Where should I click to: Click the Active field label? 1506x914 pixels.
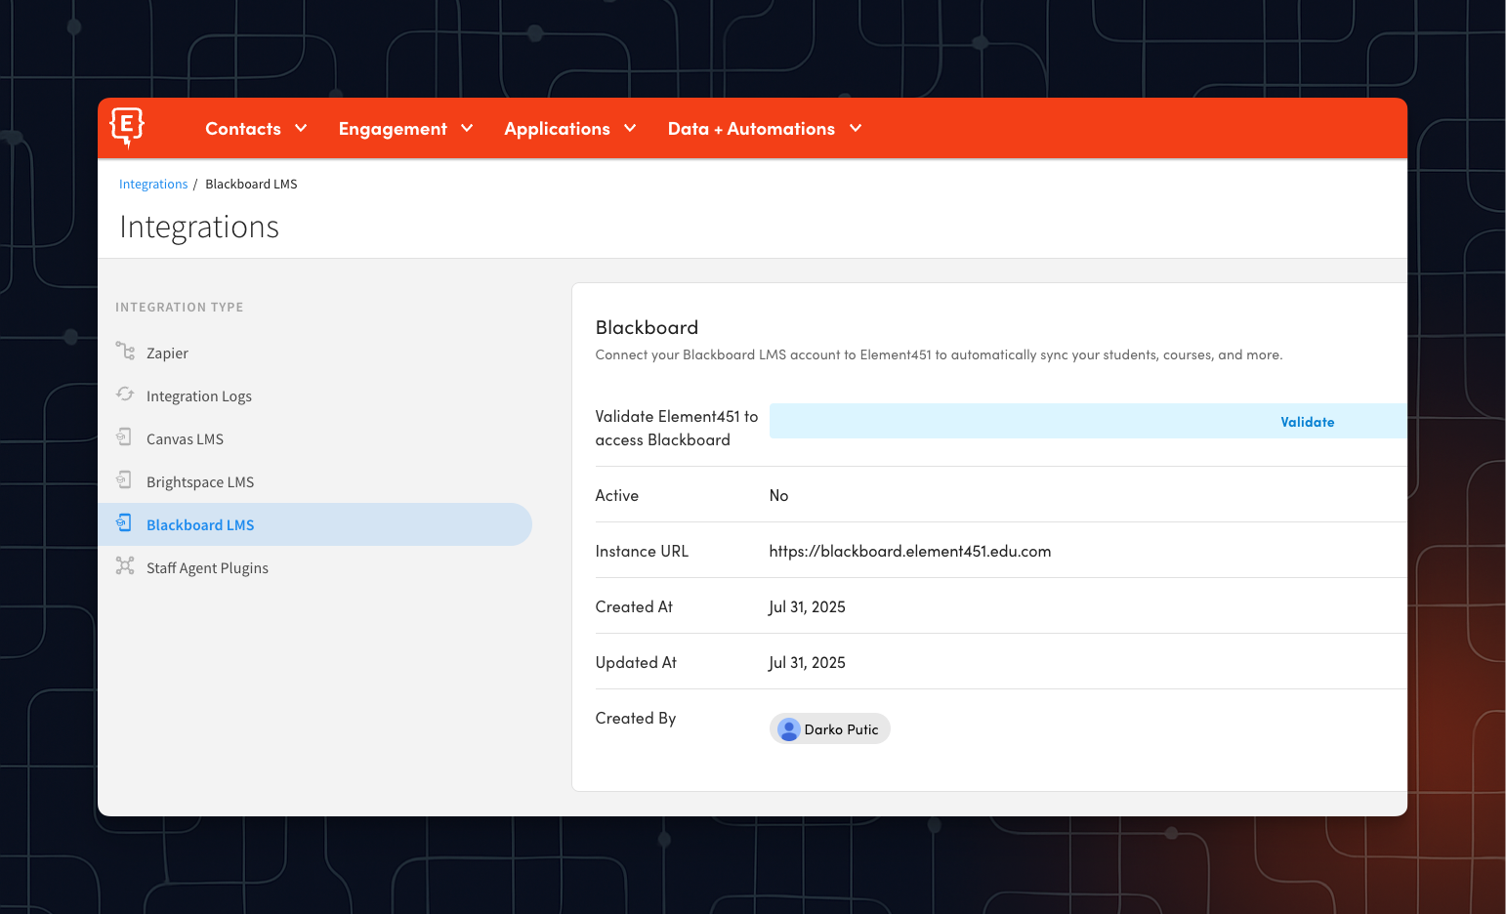pos(617,495)
